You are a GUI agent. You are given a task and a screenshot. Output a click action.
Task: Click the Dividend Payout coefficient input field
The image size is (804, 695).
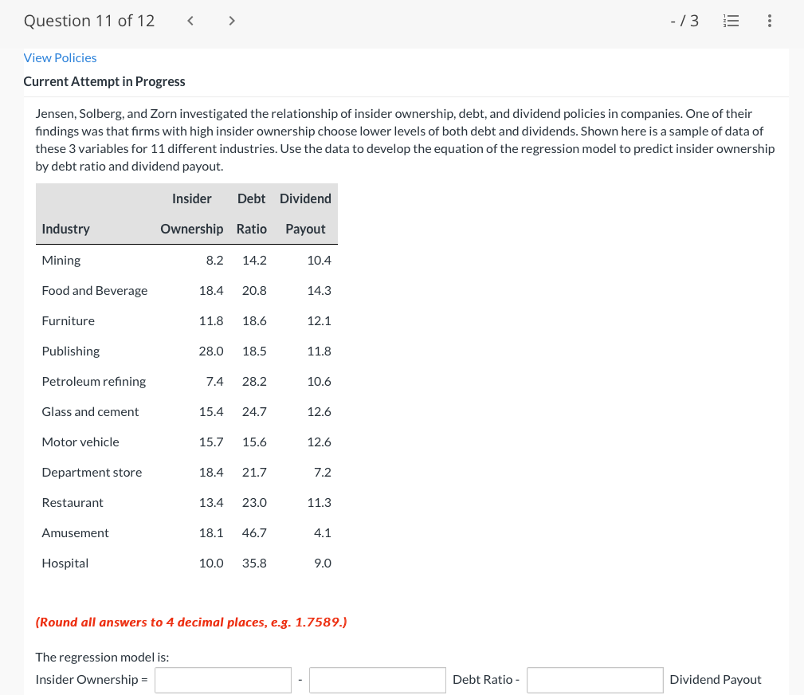[594, 680]
